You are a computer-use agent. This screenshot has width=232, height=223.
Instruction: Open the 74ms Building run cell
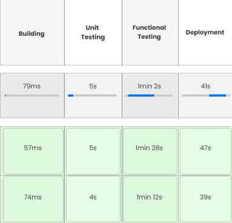33,199
